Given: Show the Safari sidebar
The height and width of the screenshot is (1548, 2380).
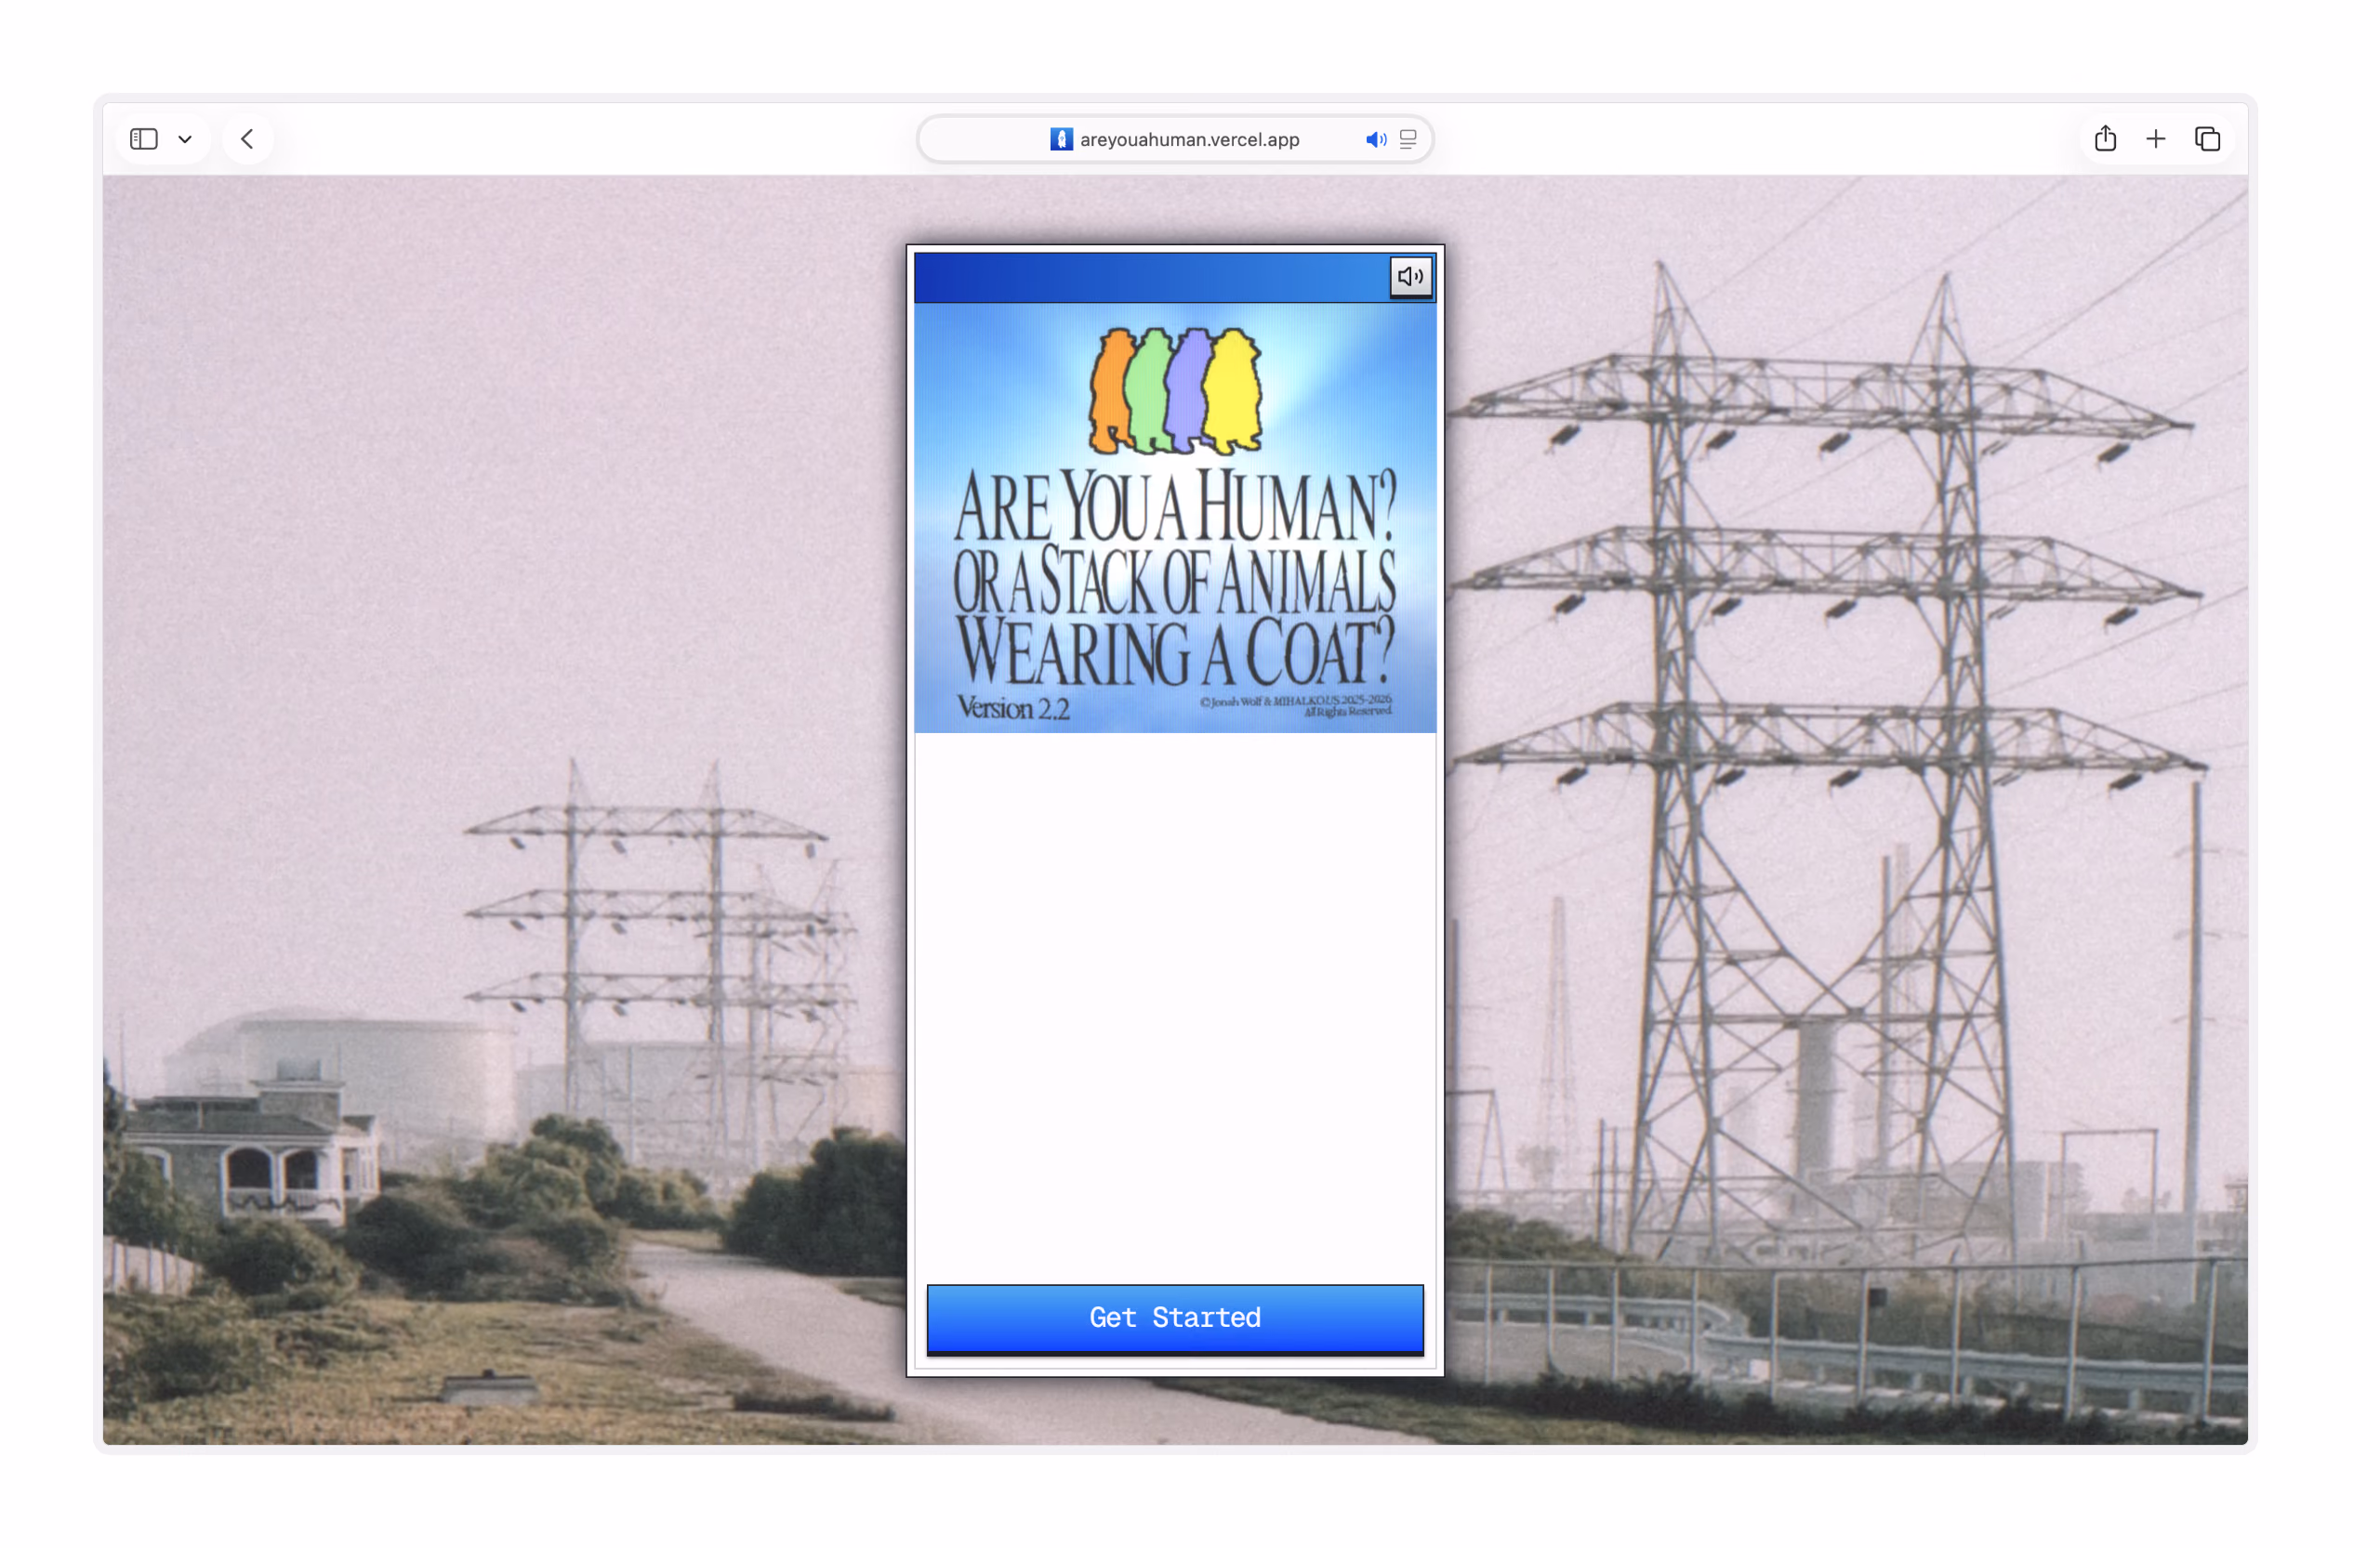Looking at the screenshot, I should [144, 140].
